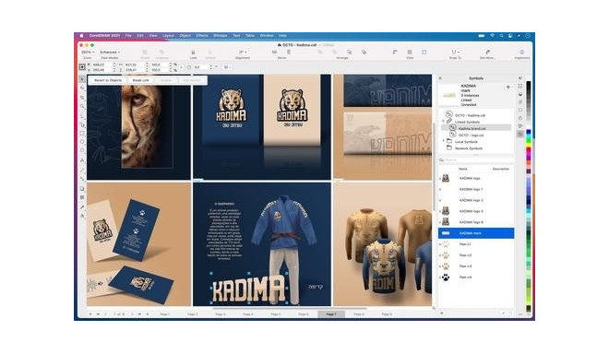
Task: Open the Bitmaps menu
Action: pyautogui.click(x=221, y=36)
